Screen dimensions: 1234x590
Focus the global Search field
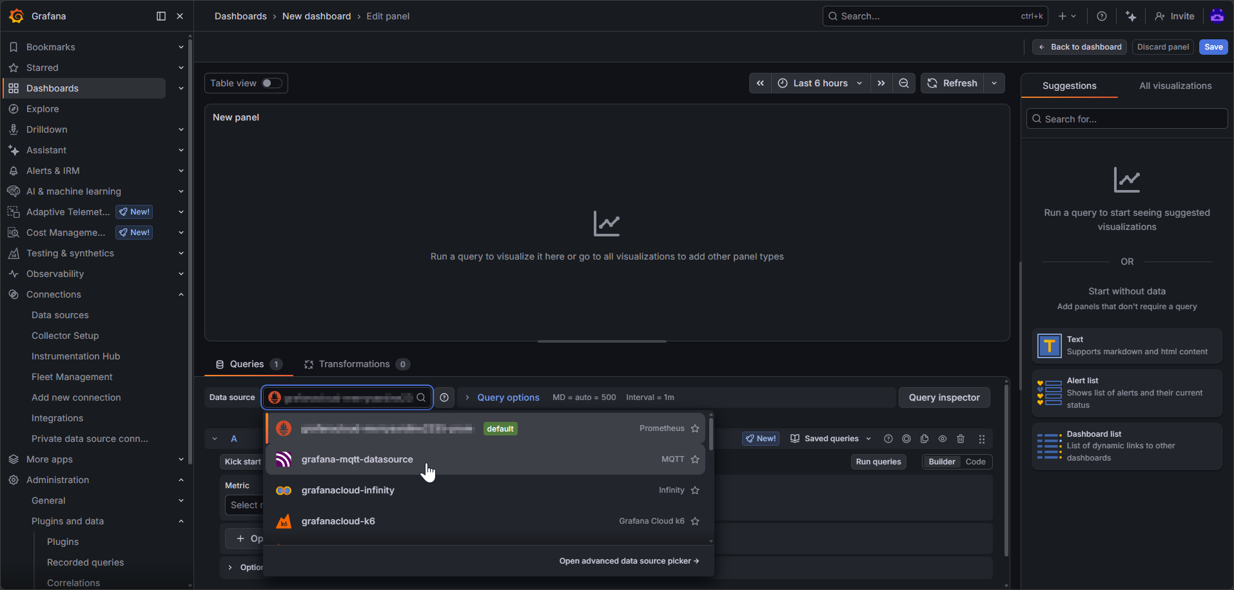tap(935, 16)
